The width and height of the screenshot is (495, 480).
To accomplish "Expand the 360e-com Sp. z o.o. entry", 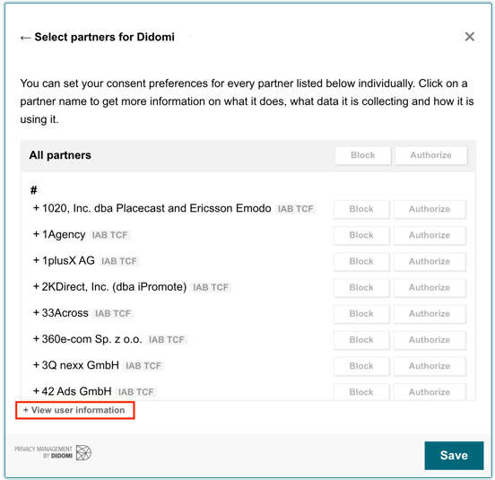I will [x=88, y=339].
